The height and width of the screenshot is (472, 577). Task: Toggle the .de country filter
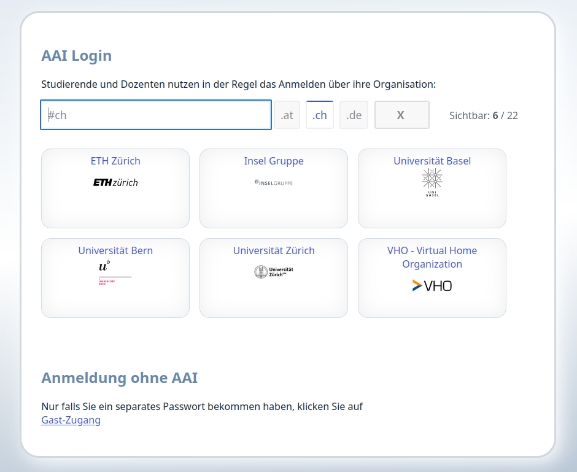pyautogui.click(x=354, y=115)
